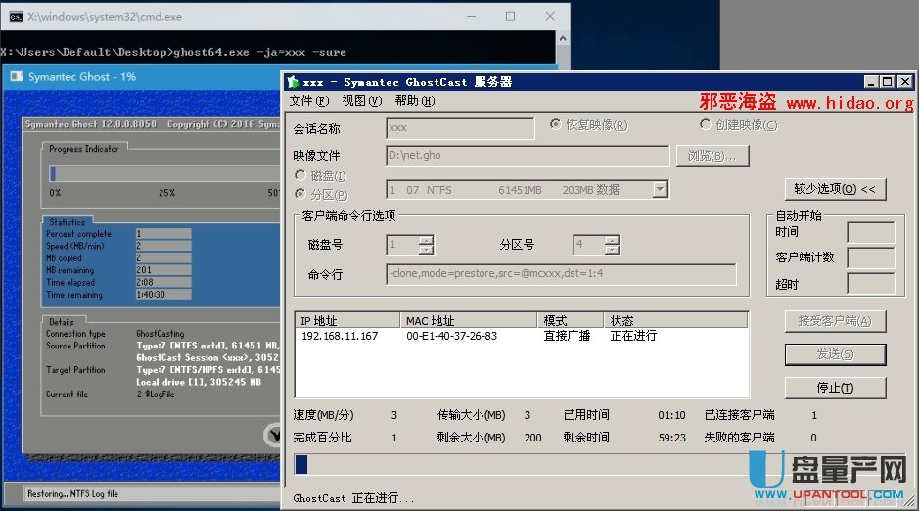The image size is (919, 511).
Task: Collapse options with 较少选项(O) << button
Action: (x=835, y=189)
